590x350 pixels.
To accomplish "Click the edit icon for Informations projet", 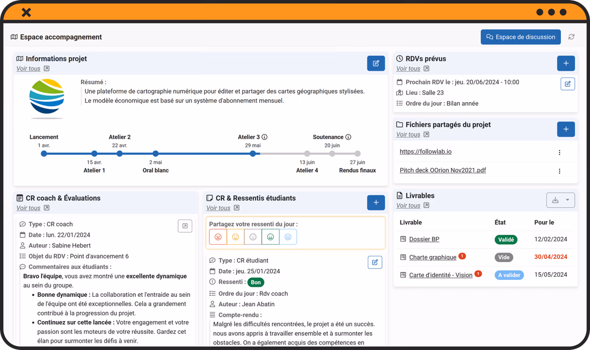I will point(376,63).
